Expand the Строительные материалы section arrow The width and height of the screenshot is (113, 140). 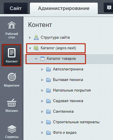(x=42, y=122)
